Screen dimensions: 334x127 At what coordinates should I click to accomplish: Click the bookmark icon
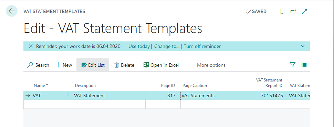(282, 12)
